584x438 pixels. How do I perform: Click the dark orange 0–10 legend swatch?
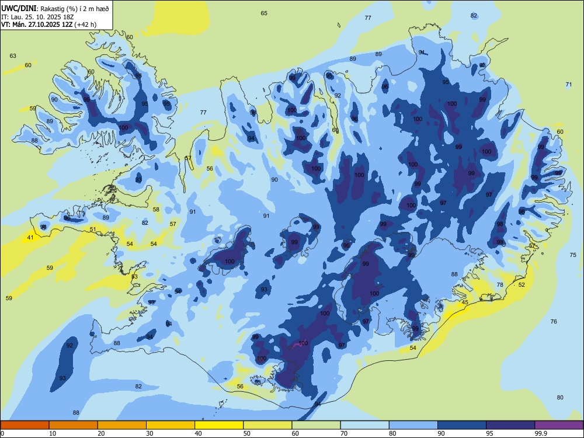point(25,425)
